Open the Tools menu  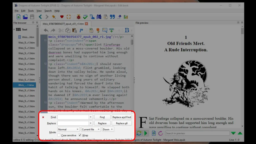[31, 11]
